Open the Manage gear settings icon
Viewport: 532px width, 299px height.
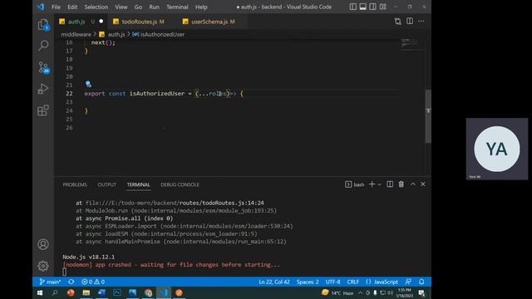tap(43, 266)
